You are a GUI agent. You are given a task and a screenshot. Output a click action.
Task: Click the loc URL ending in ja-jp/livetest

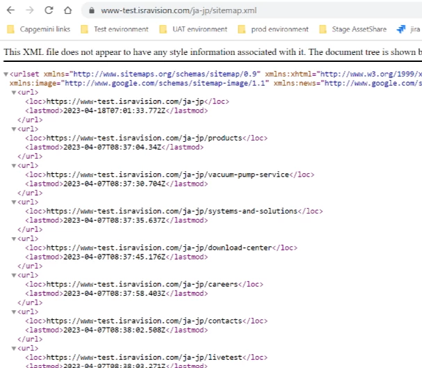(144, 358)
